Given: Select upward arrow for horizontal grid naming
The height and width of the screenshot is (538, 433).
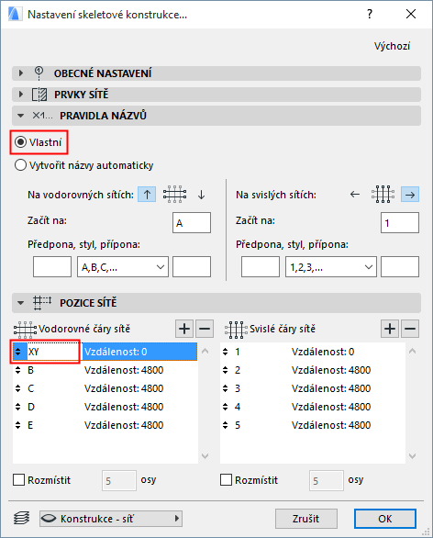Looking at the screenshot, I should click(147, 195).
